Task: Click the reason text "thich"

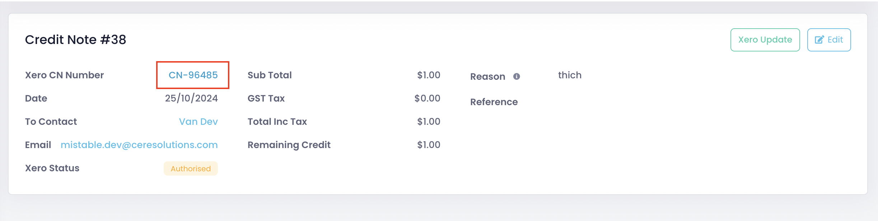Action: tap(570, 75)
